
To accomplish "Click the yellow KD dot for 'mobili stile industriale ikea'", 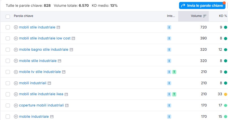I will point(225,94).
